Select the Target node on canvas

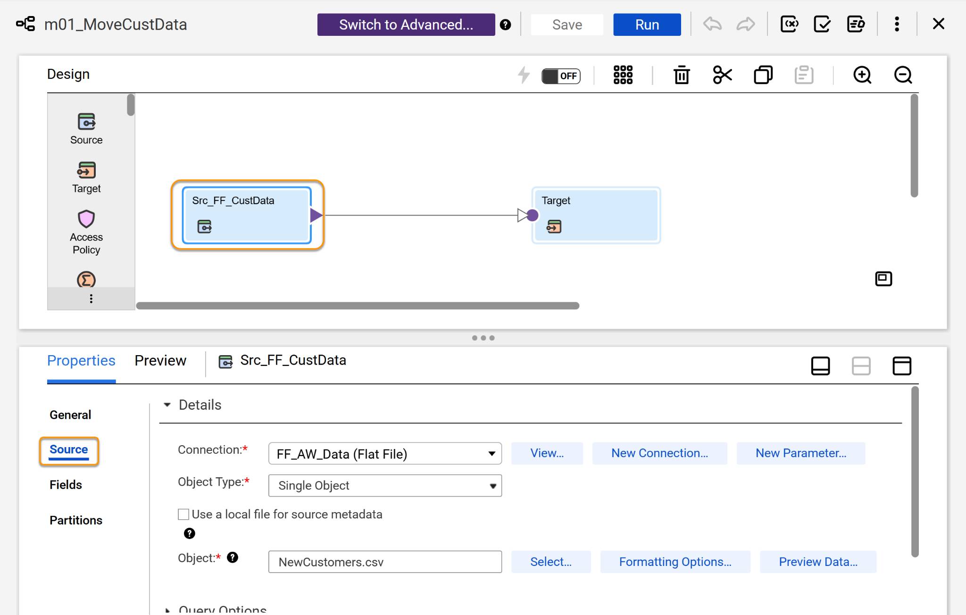596,215
